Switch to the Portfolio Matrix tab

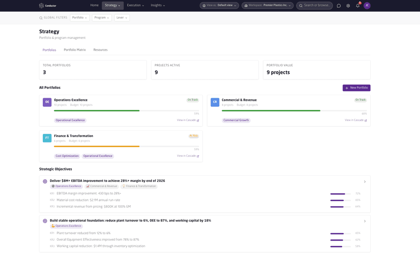[75, 50]
